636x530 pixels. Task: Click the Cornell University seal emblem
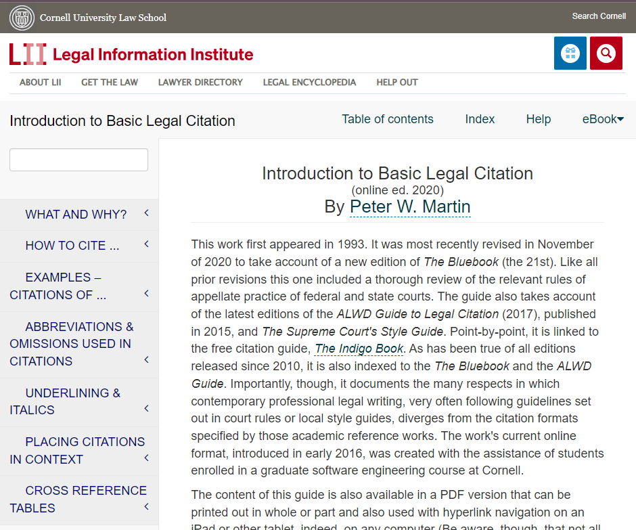22,18
